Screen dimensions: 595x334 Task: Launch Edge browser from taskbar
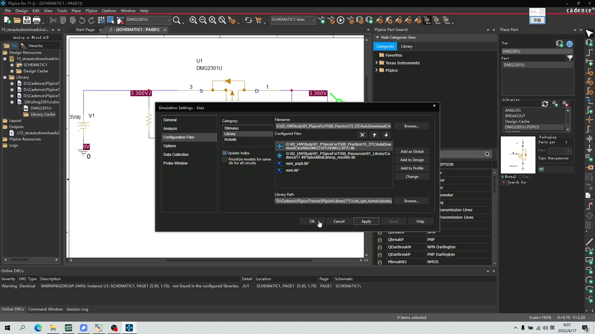click(x=38, y=328)
